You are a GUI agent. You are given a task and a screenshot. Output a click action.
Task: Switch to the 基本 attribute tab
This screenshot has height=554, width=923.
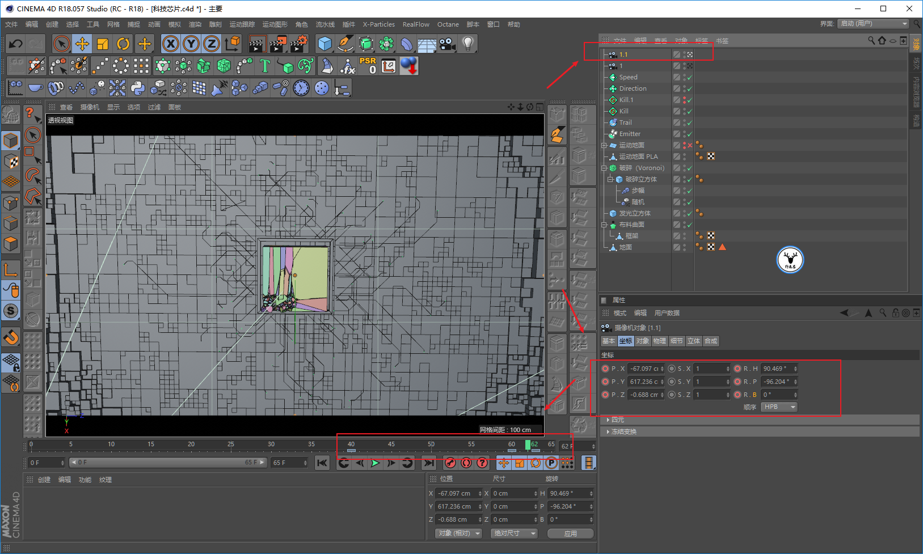(x=609, y=341)
